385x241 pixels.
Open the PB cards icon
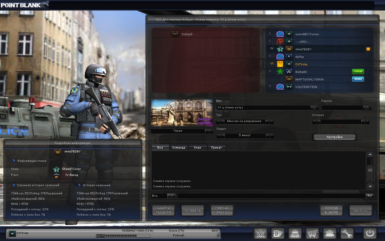pos(278,233)
